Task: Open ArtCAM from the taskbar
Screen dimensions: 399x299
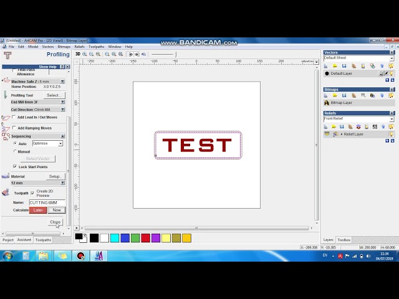Action: pyautogui.click(x=99, y=255)
